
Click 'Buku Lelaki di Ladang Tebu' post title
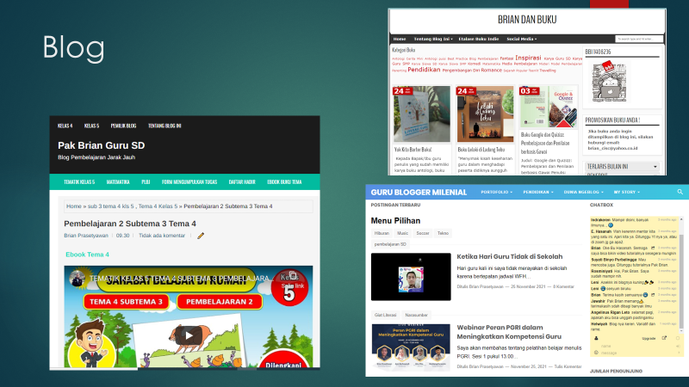481,150
